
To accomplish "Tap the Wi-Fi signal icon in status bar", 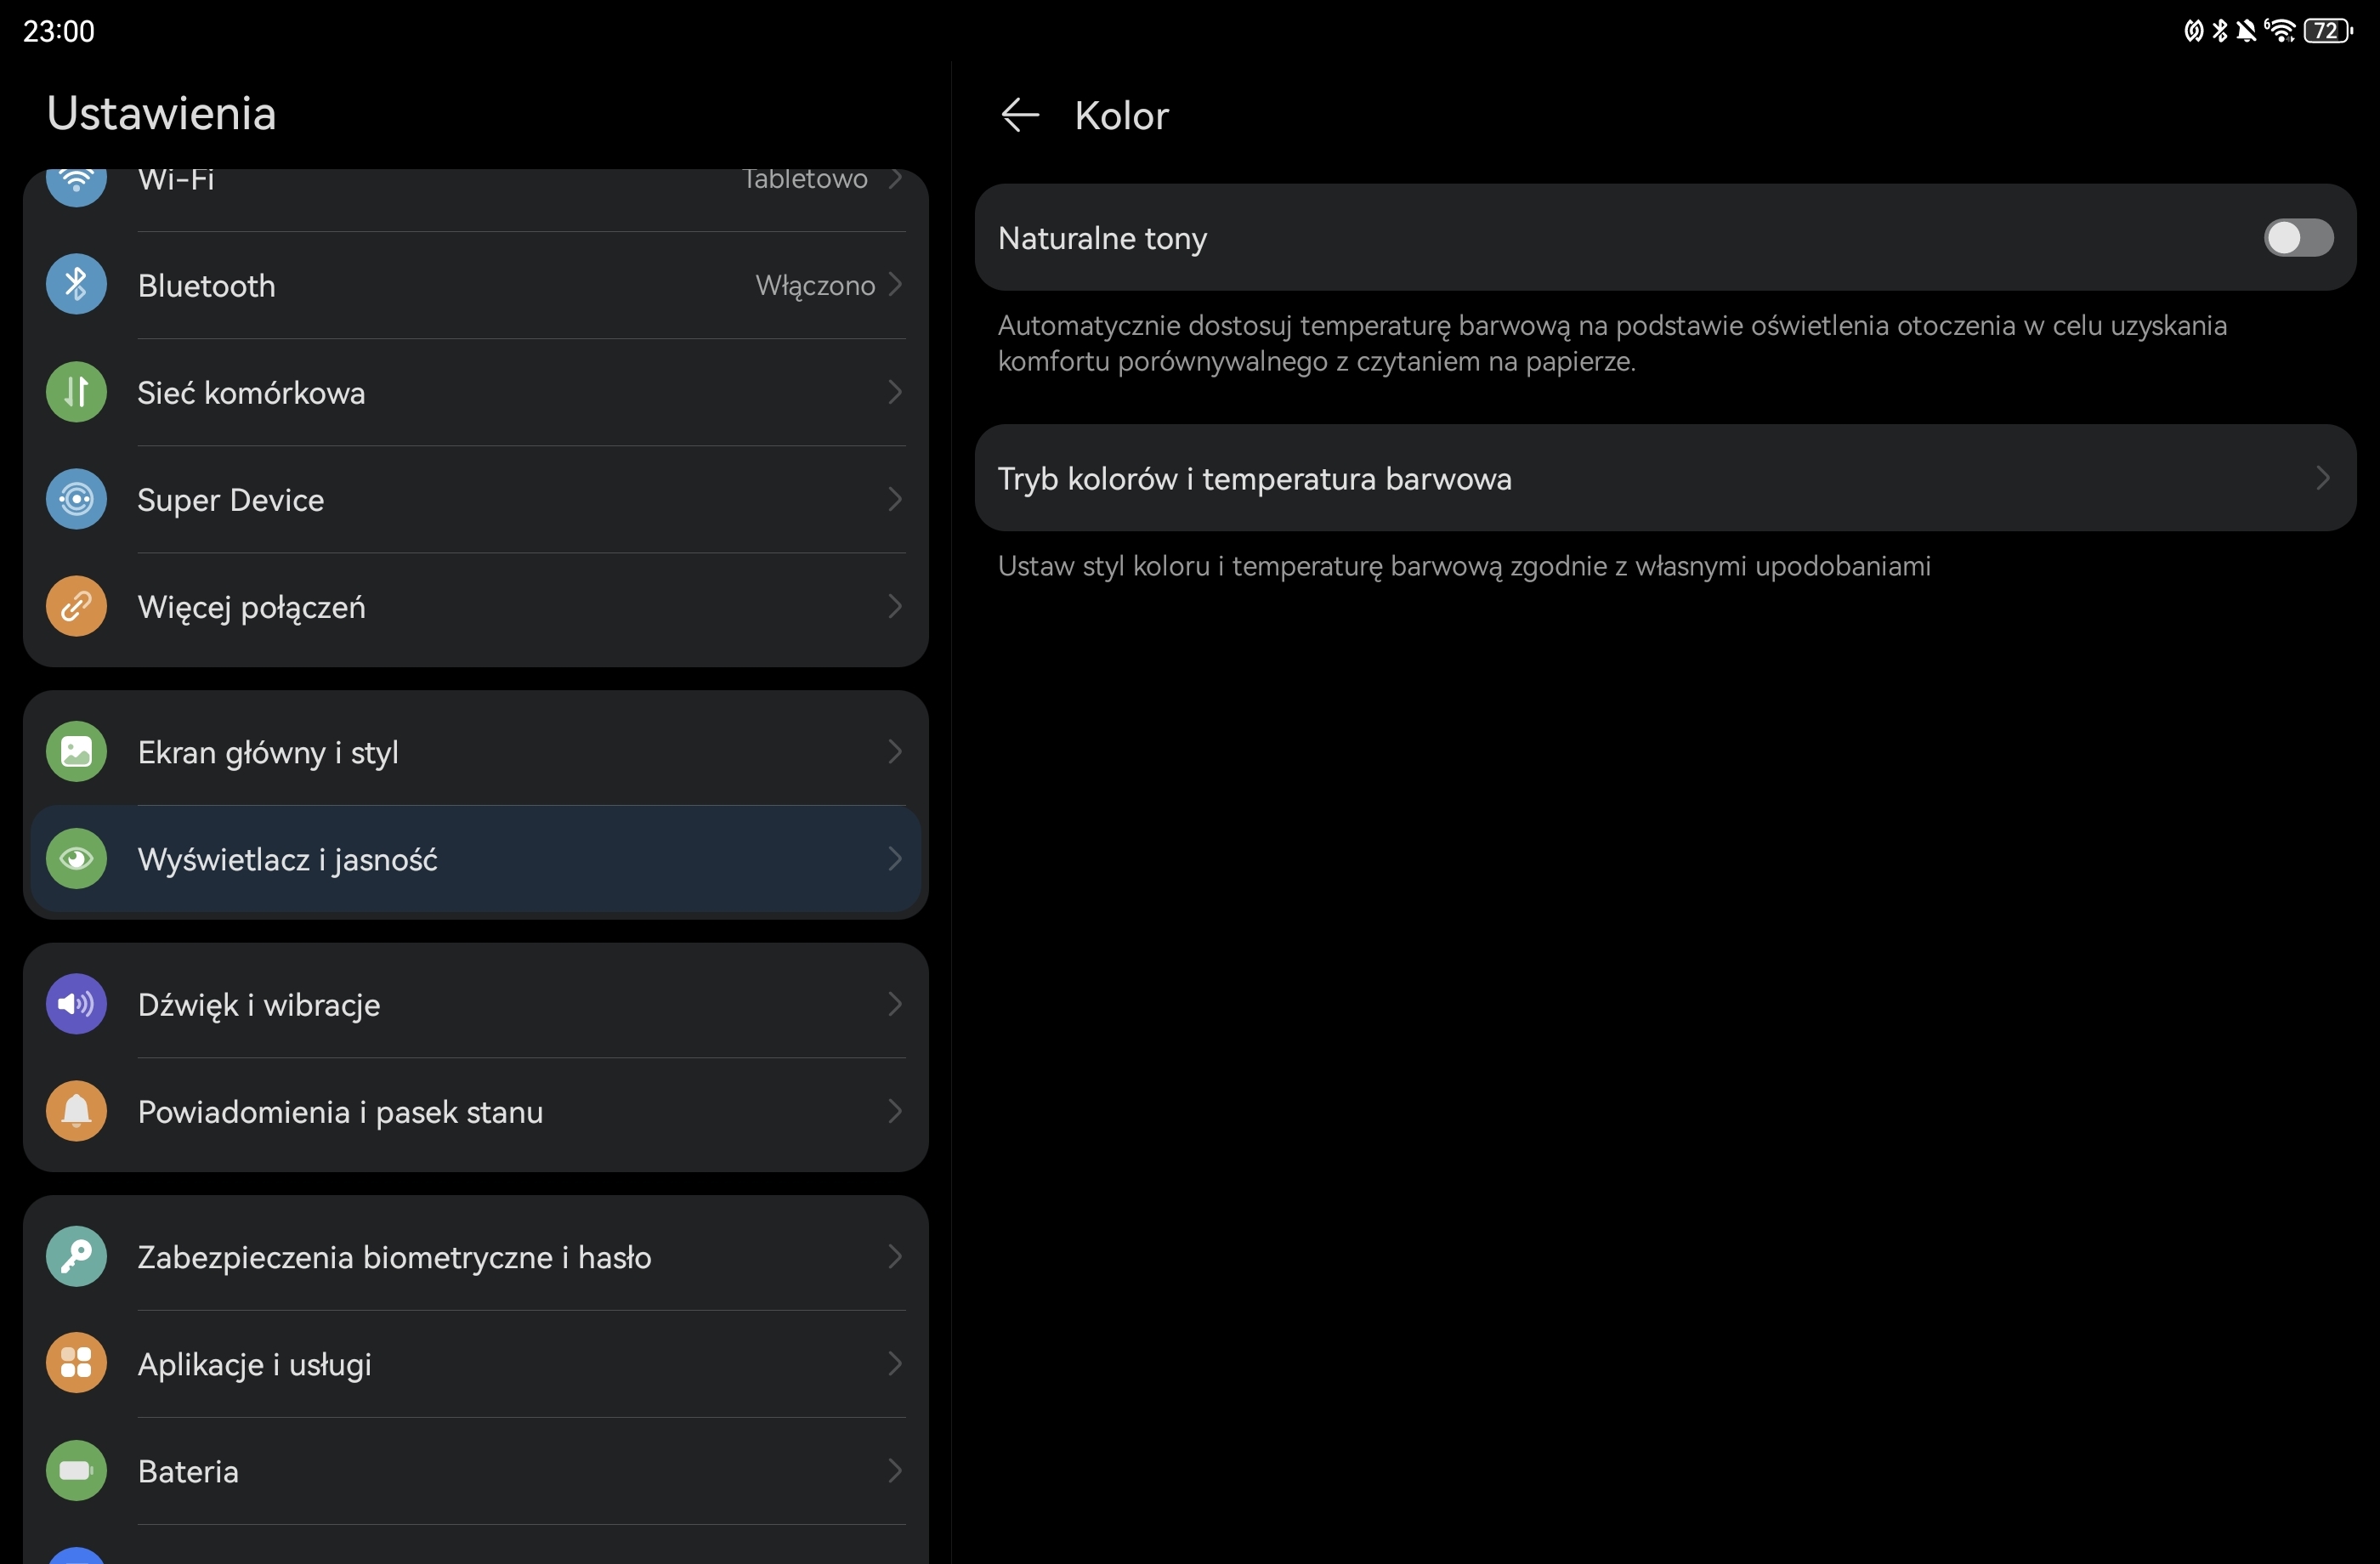I will pyautogui.click(x=2281, y=31).
